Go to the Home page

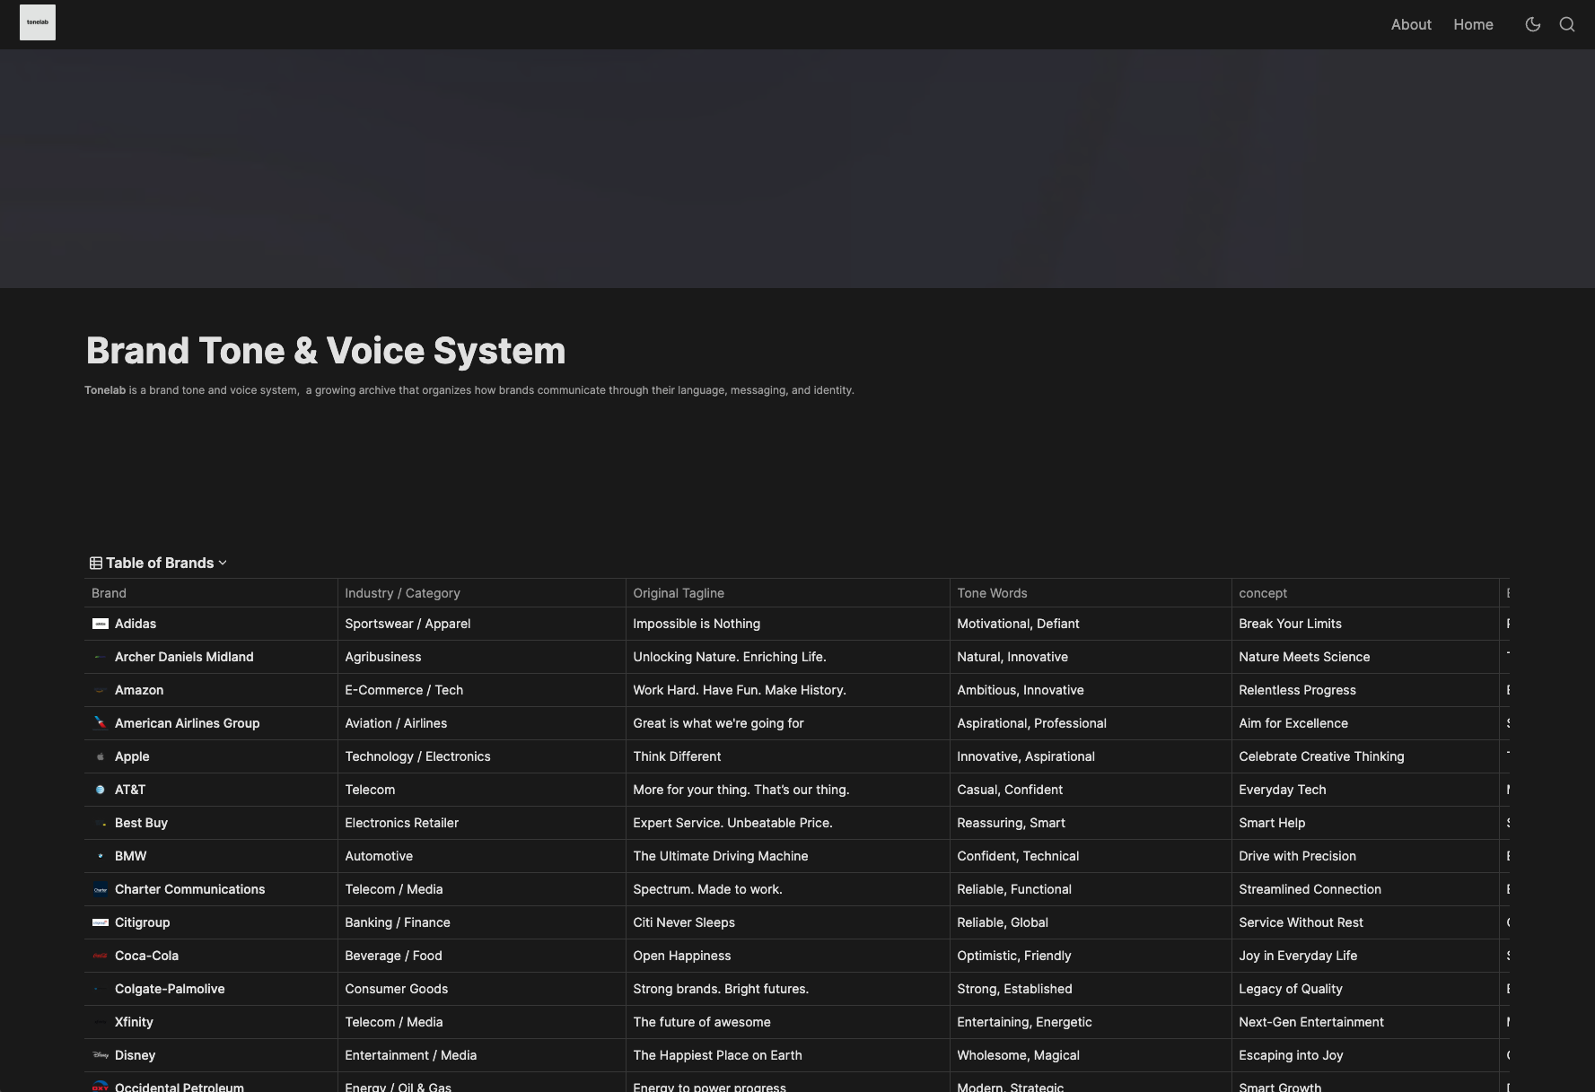pos(1473,24)
